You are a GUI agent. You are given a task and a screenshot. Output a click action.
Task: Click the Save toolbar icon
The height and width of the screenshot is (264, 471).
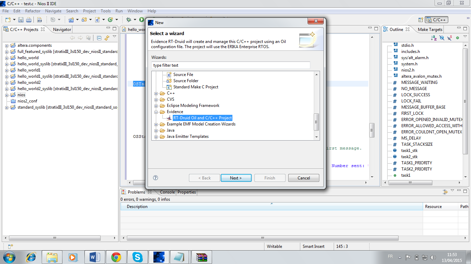21,20
